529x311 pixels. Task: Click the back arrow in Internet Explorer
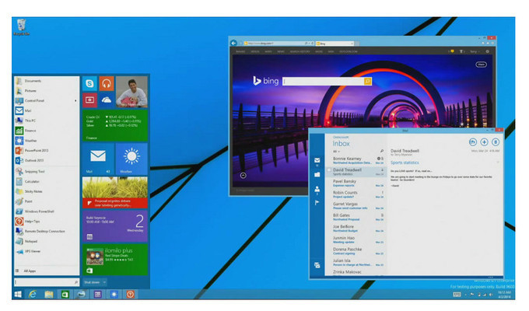[x=233, y=43]
